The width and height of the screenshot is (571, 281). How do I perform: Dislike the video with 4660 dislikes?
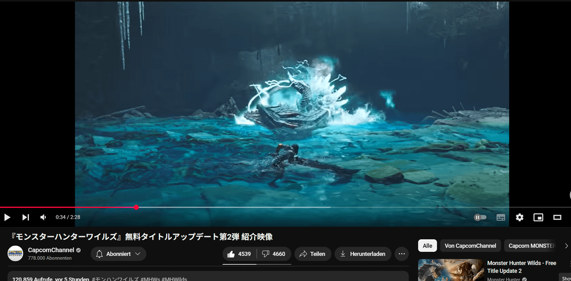tap(274, 254)
